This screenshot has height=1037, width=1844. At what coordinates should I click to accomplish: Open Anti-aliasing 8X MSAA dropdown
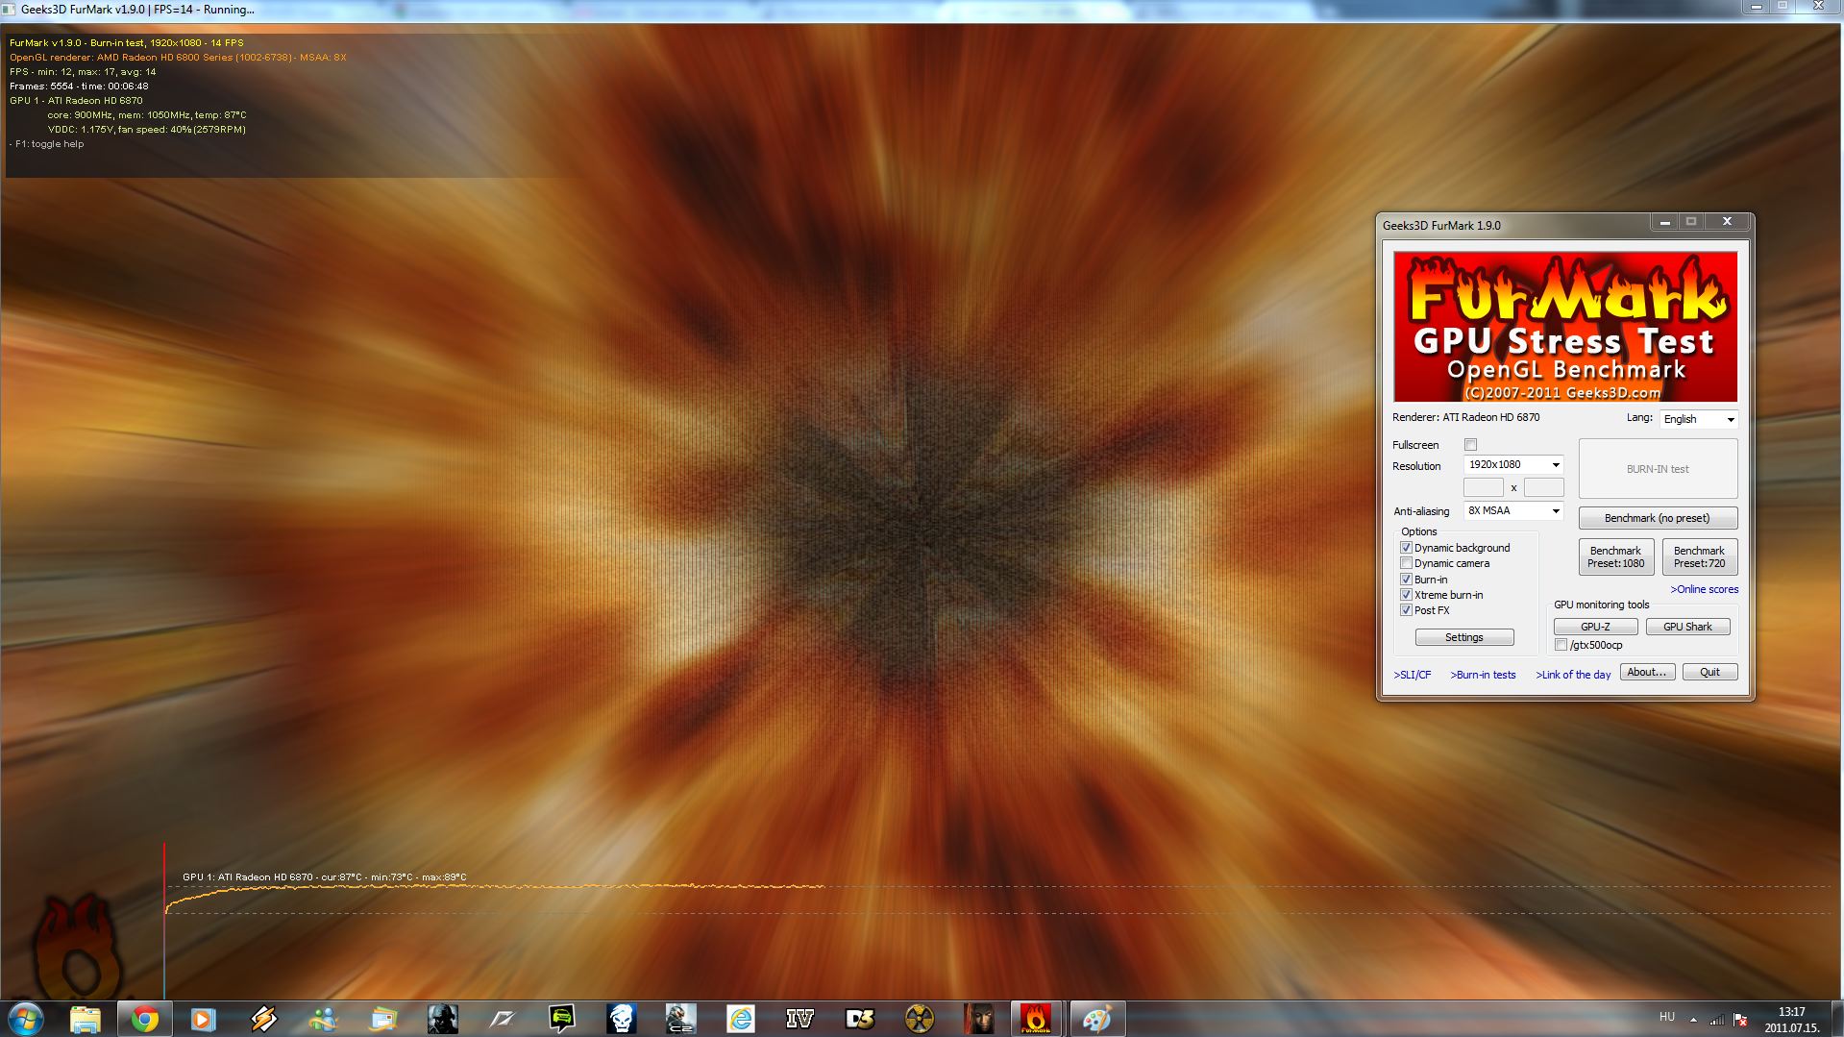point(1513,510)
